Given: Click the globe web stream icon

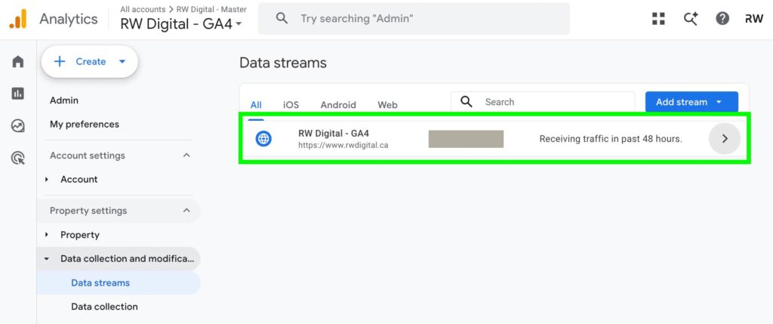Looking at the screenshot, I should coord(263,139).
